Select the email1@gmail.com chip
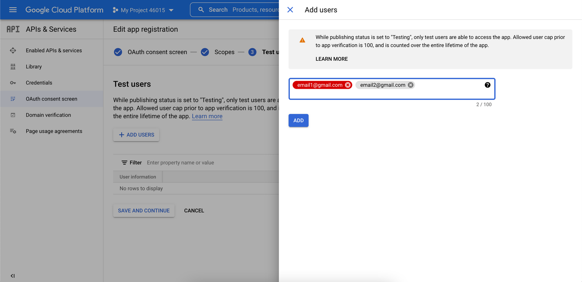The height and width of the screenshot is (282, 582). 320,85
